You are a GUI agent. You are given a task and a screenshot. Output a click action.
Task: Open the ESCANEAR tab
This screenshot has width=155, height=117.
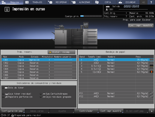(128, 2)
